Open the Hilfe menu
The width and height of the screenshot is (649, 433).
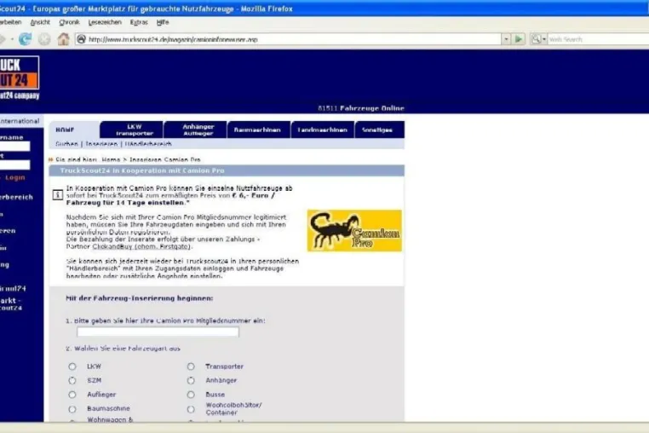tap(163, 22)
